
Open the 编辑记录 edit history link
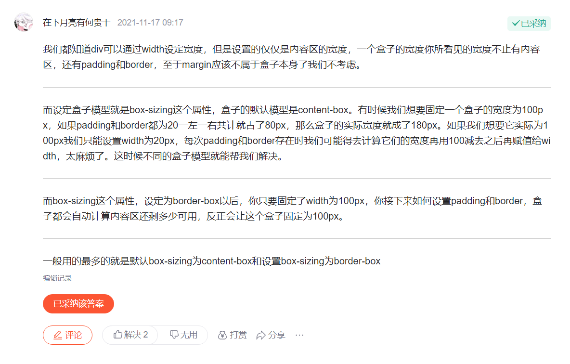click(x=57, y=278)
